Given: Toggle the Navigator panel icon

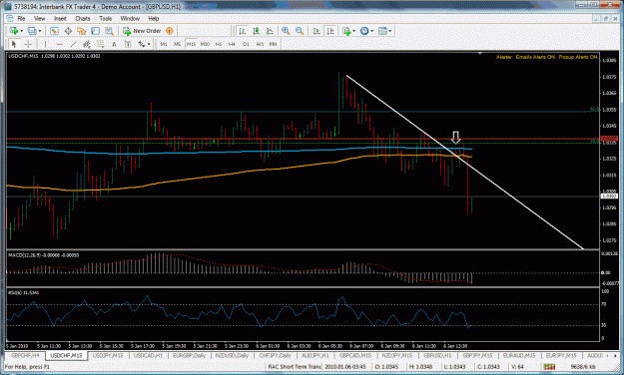Looking at the screenshot, I should click(82, 31).
